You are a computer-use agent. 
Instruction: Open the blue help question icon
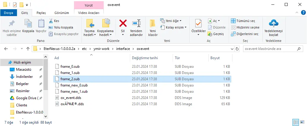pyautogui.click(x=303, y=13)
